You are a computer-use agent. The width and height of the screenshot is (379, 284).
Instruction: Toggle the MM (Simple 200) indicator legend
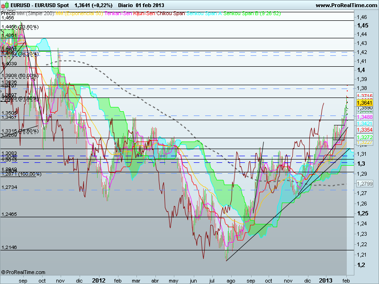pos(36,15)
